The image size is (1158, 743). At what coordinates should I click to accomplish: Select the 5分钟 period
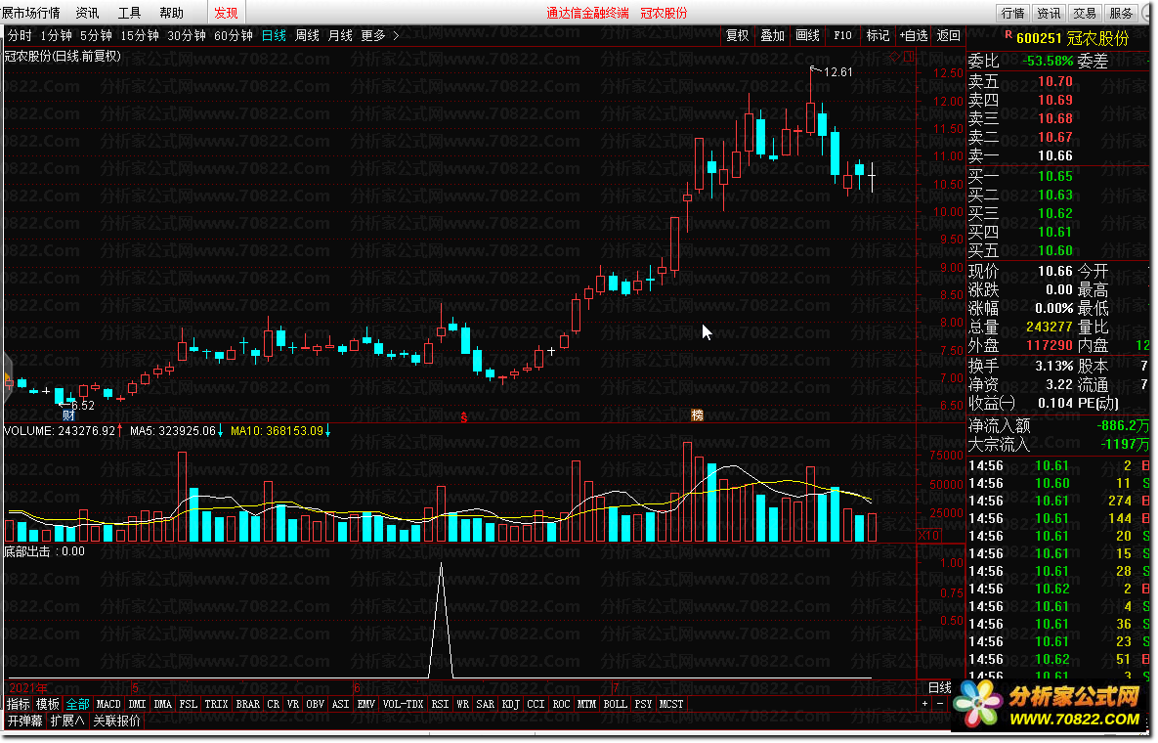pyautogui.click(x=96, y=35)
